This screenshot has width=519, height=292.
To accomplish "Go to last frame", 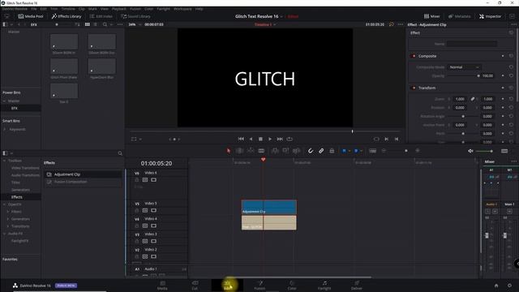I will (x=280, y=139).
